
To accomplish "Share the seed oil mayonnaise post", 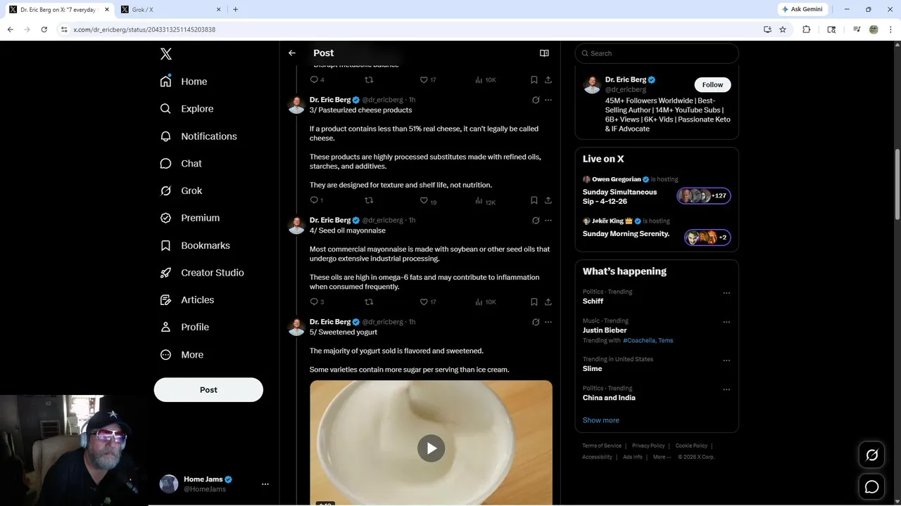I will (548, 301).
